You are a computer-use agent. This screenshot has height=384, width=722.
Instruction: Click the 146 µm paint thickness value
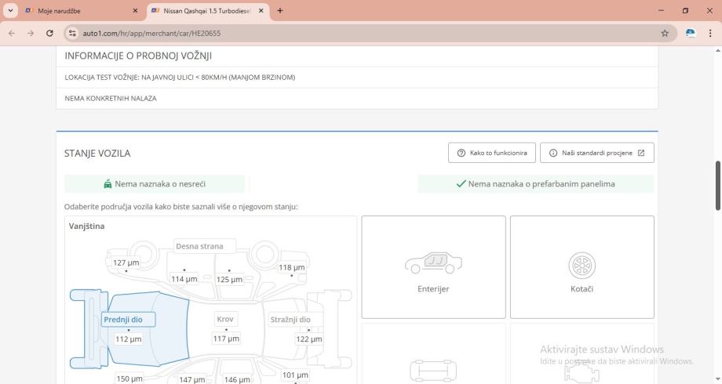tap(237, 379)
